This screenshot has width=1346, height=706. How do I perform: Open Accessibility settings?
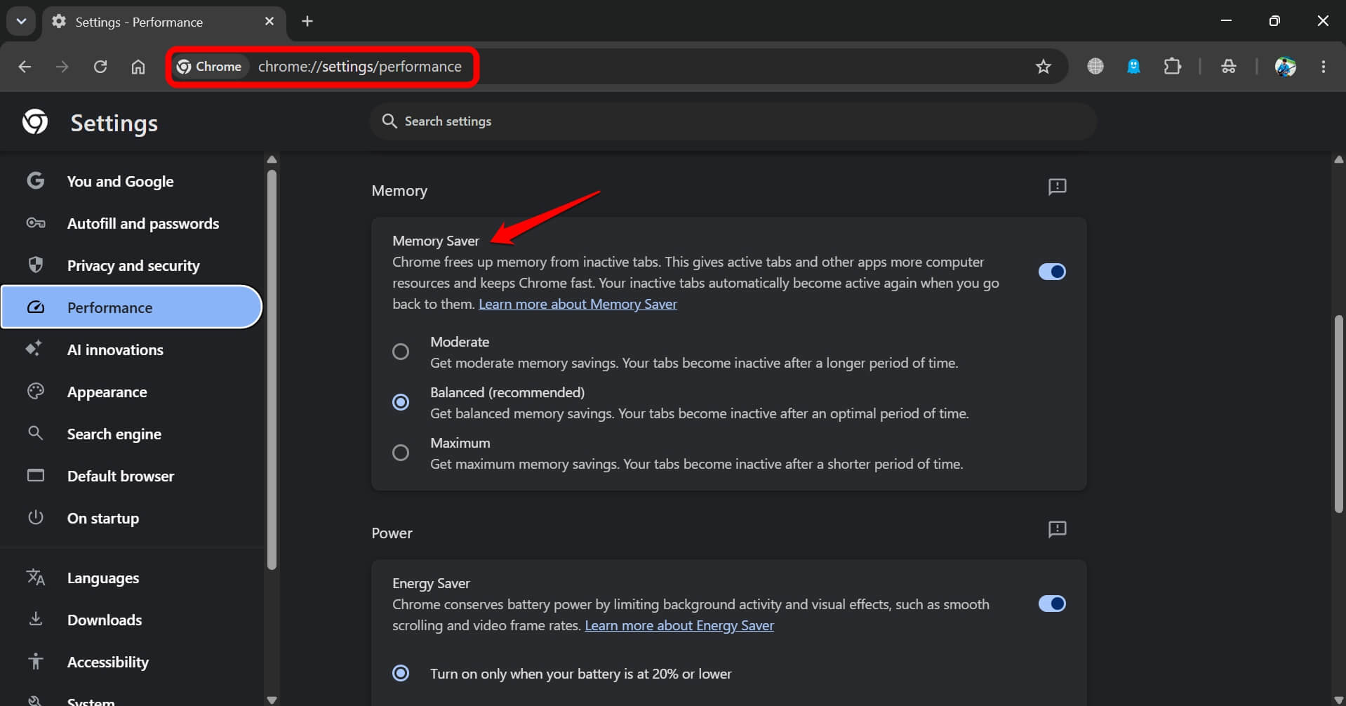point(132,662)
